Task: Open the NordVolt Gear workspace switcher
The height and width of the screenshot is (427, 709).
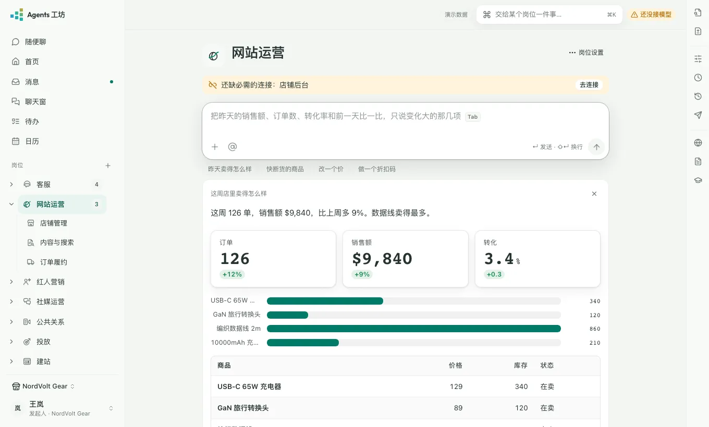Action: point(44,386)
